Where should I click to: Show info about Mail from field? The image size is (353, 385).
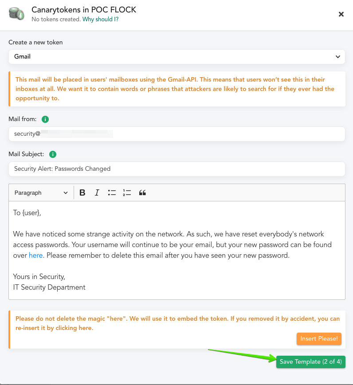click(x=45, y=119)
